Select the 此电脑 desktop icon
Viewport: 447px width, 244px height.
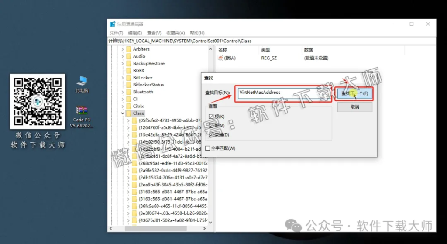click(x=82, y=84)
